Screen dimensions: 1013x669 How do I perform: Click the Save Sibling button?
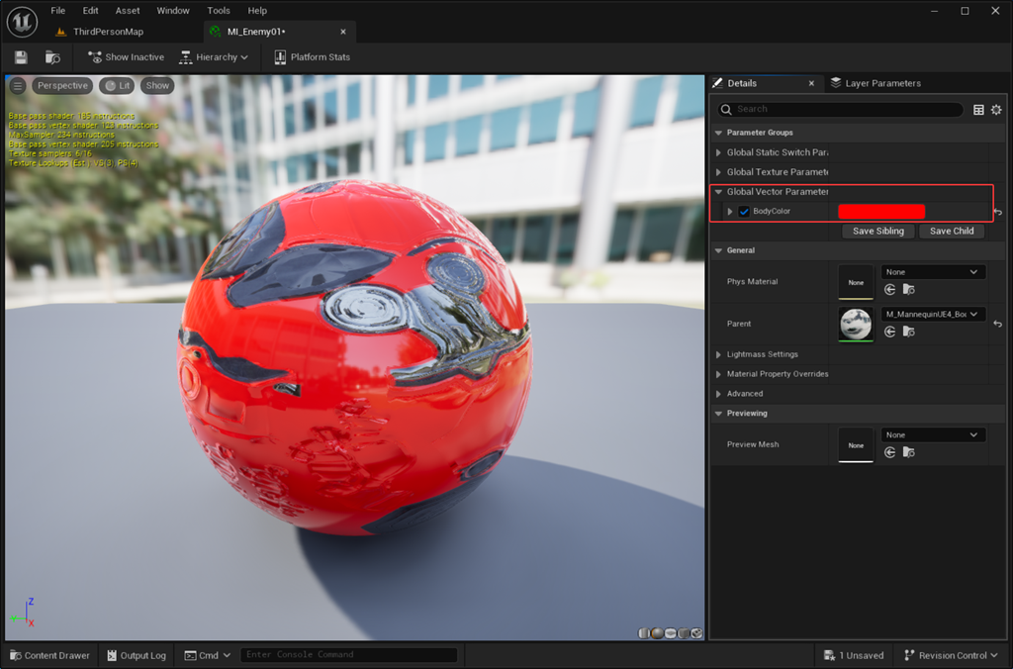point(878,231)
